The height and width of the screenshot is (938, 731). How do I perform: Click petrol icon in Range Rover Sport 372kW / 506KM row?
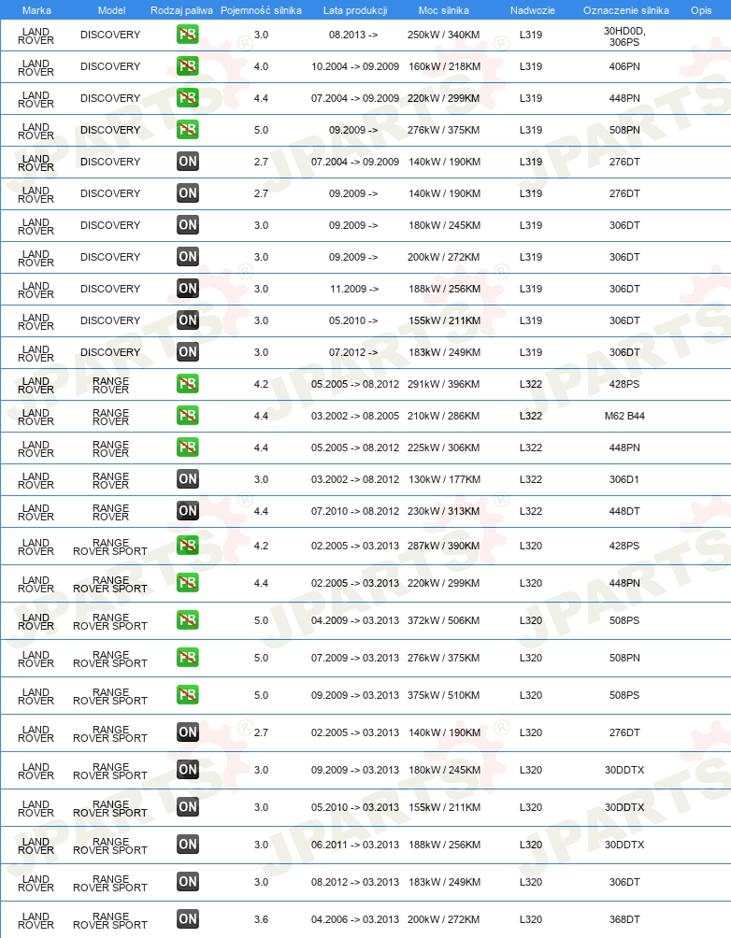187,620
